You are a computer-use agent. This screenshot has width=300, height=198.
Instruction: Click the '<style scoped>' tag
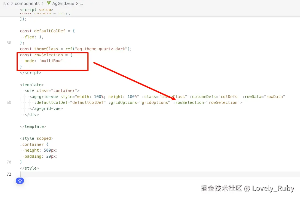click(37, 138)
